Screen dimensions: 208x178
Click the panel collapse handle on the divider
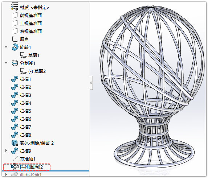91,83
